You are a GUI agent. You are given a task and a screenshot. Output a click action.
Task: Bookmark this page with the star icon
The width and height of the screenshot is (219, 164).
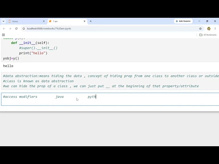200,29
